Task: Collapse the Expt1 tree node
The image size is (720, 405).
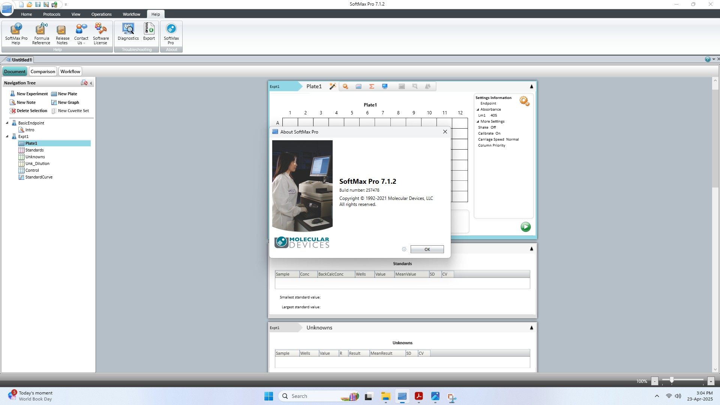Action: click(7, 136)
